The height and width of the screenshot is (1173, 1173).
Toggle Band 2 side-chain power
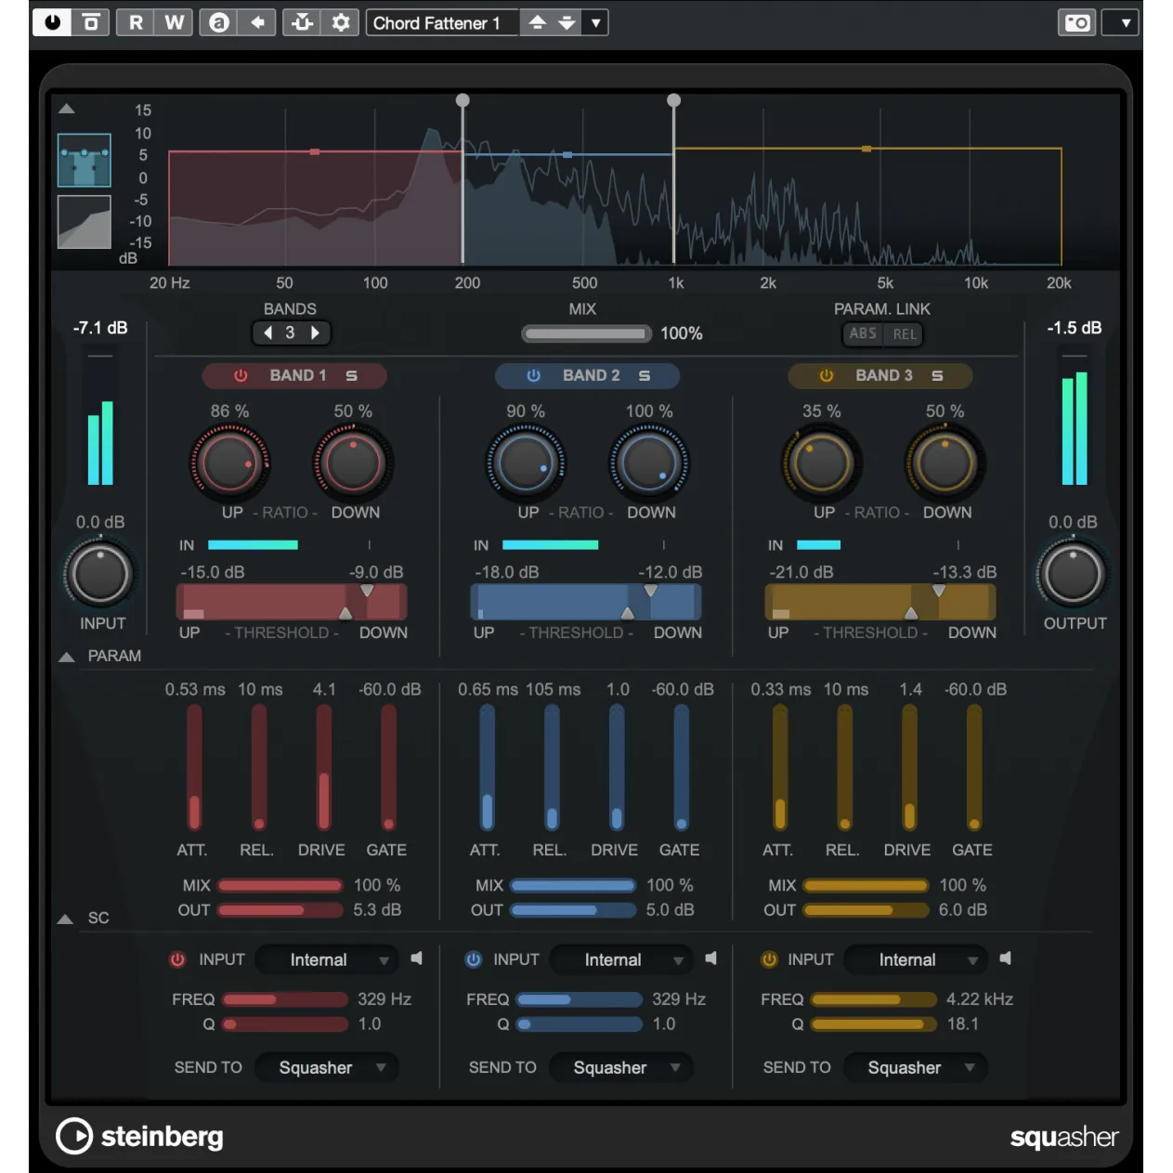pos(473,959)
